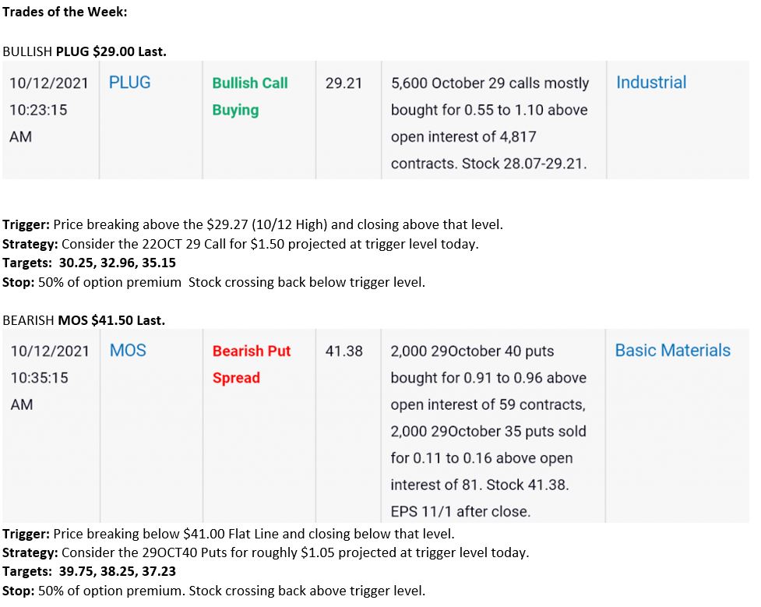Click the PLUG trigger line mentioning $29.27
The height and width of the screenshot is (607, 761).
tap(253, 224)
